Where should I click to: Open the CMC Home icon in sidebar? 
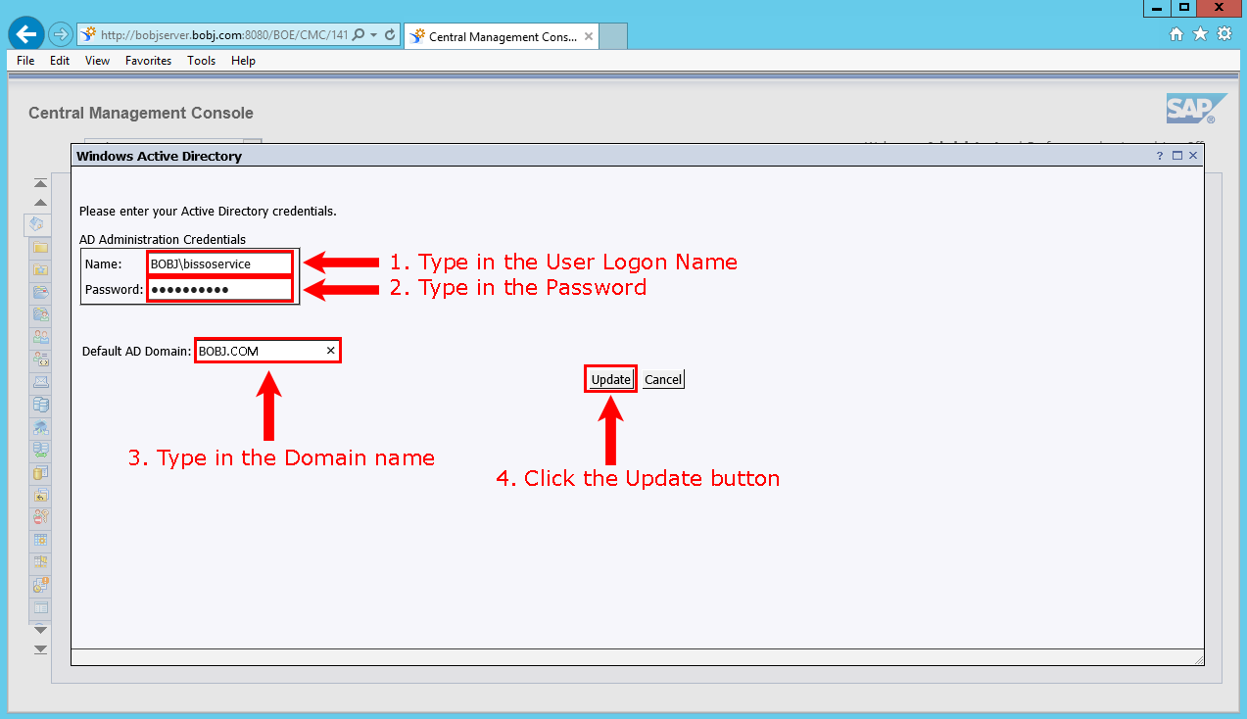point(36,224)
